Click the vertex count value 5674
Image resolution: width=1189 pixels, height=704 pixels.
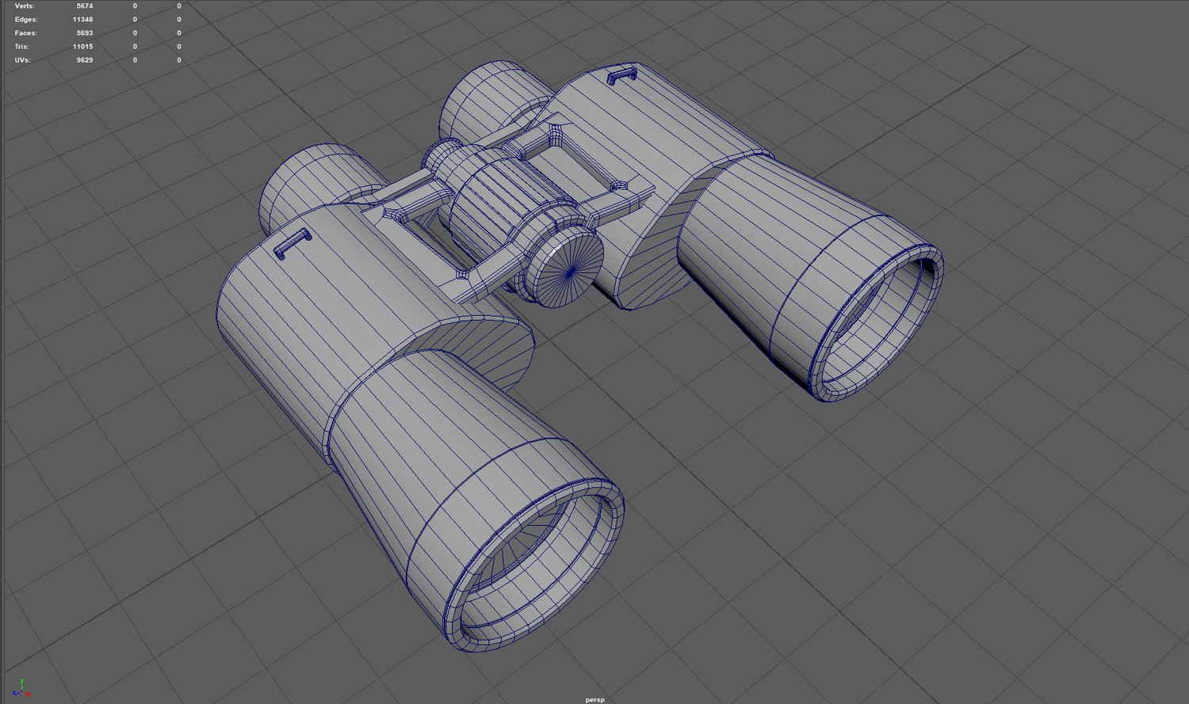coord(85,6)
